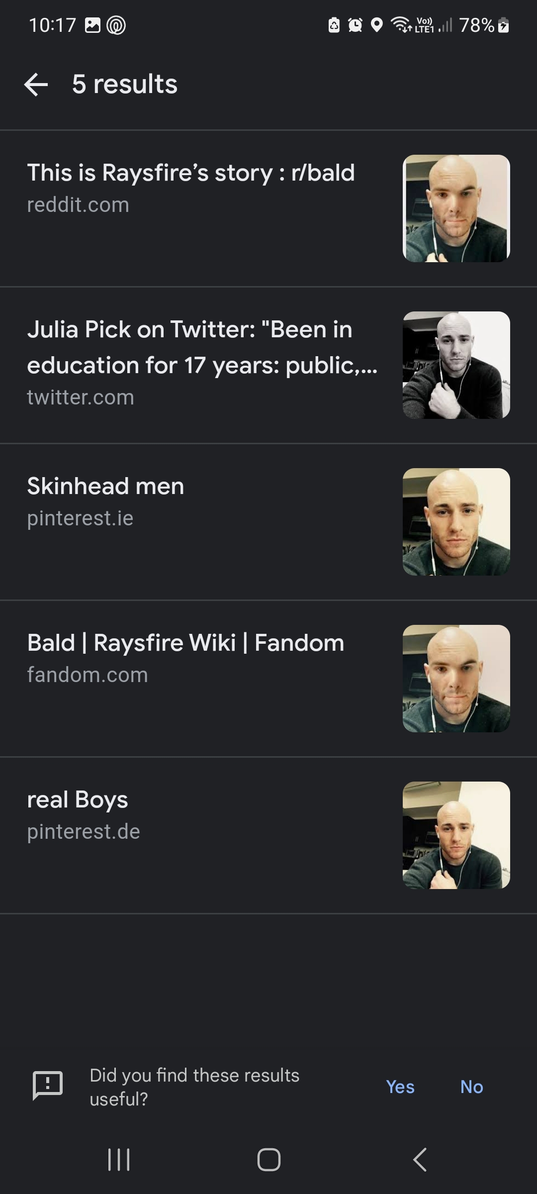This screenshot has height=1194, width=537.
Task: Tap the fandom.com result thumbnail
Action: click(x=456, y=679)
